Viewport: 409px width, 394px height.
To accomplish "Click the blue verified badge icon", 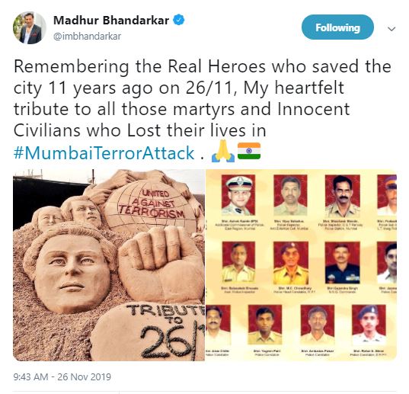I will [179, 20].
